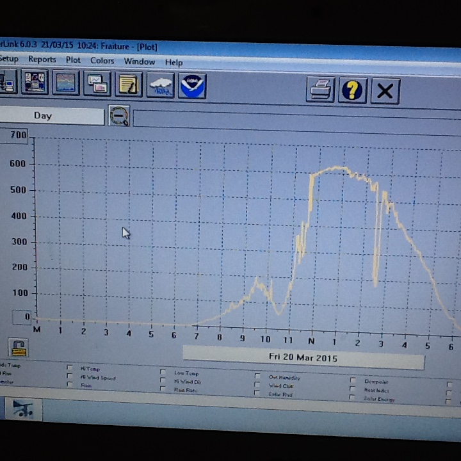Image resolution: width=461 pixels, height=461 pixels.
Task: Click the M midnight label on time axis
Action: coord(36,329)
